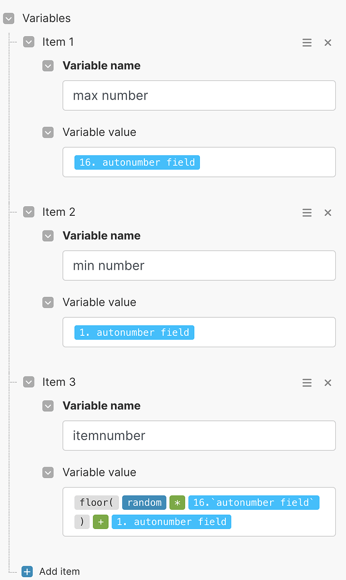The width and height of the screenshot is (346, 580).
Task: Click the green asterisk multiply operator pill
Action: 177,502
